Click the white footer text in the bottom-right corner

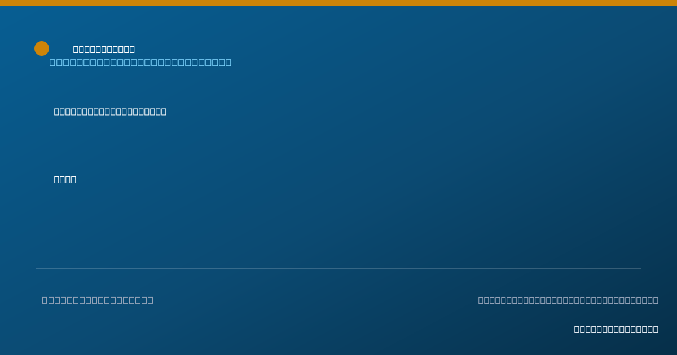coord(616,329)
